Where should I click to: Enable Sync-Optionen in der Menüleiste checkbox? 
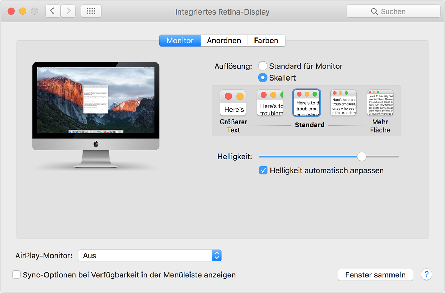(16, 275)
